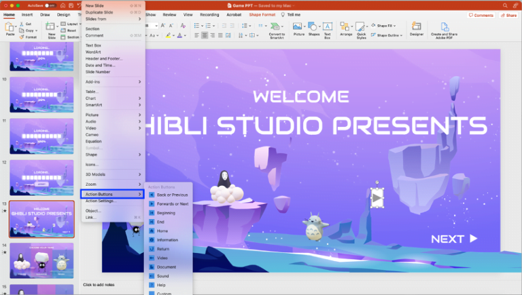Open the Designer pane
This screenshot has height=295, width=522.
(x=416, y=28)
